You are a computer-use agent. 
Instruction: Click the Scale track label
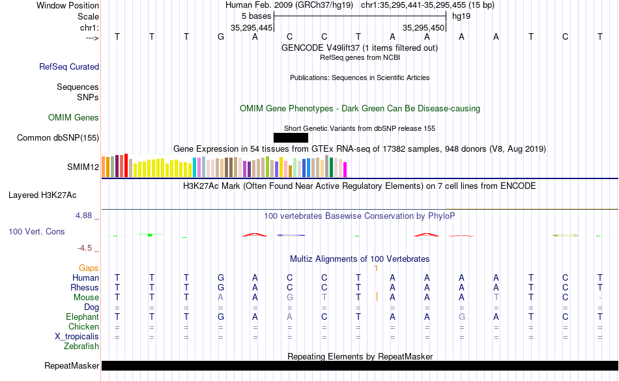(88, 16)
